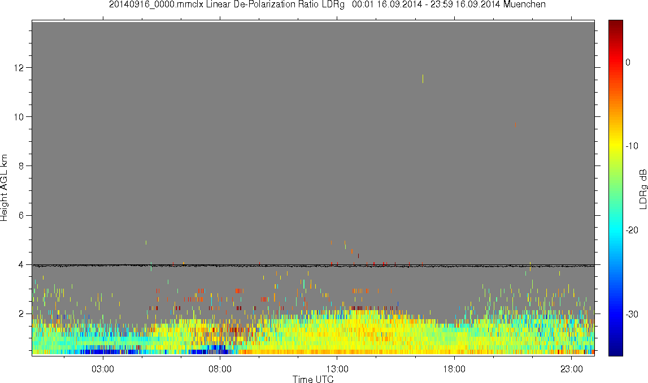Screen dimensions: 648x383
Task: Click the colorbar value -20
Action: tap(632, 230)
